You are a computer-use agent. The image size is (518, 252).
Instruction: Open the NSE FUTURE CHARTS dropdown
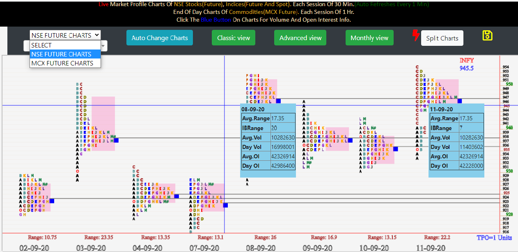(x=65, y=35)
